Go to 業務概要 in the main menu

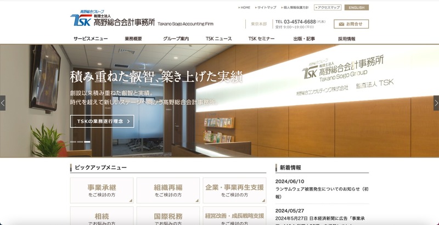pyautogui.click(x=133, y=39)
